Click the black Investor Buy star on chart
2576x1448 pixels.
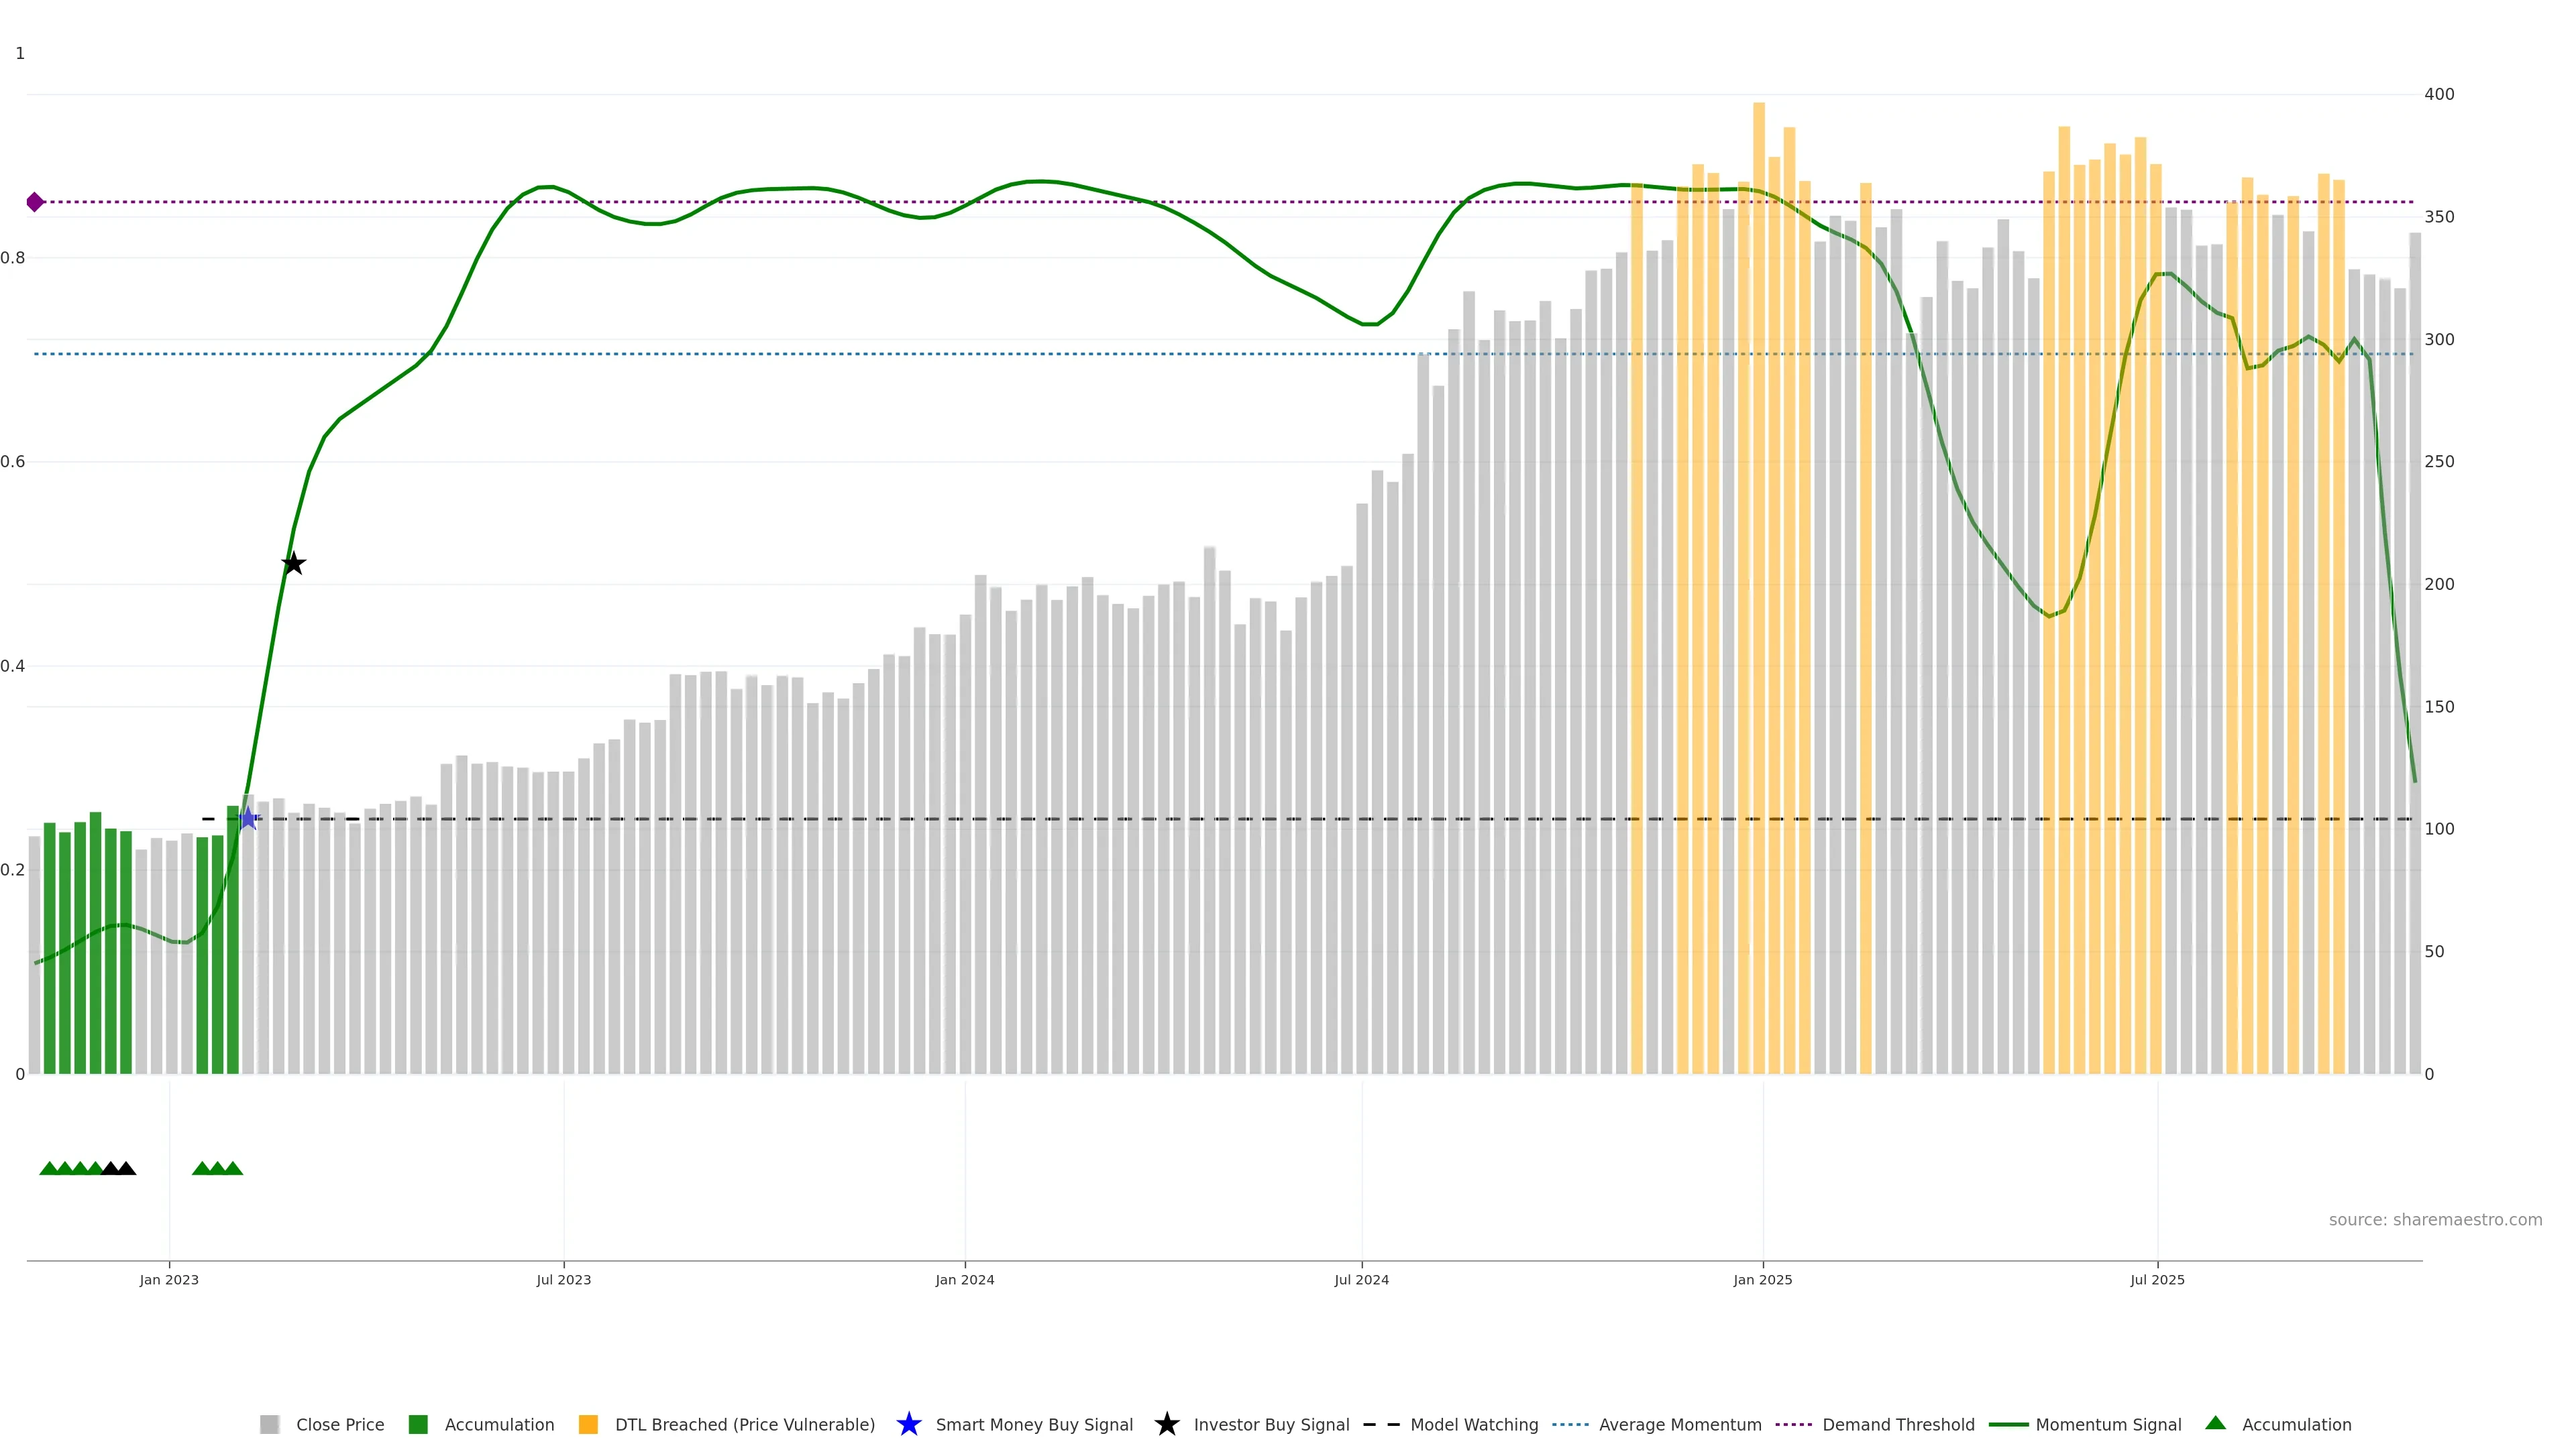click(293, 564)
